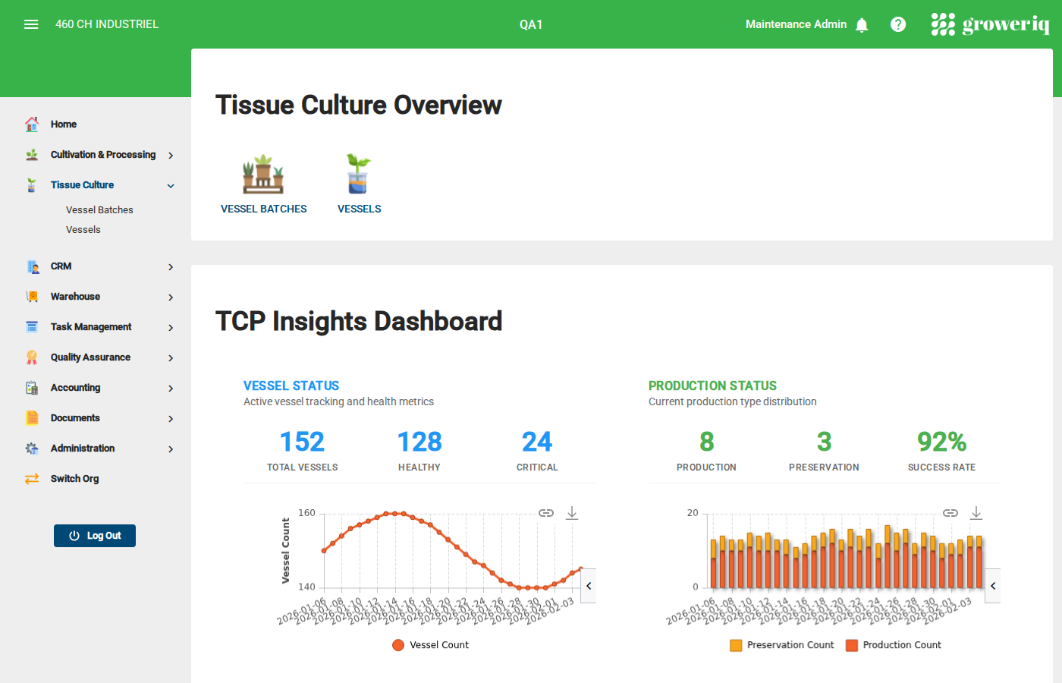Collapse the Tissue Culture submenu
The width and height of the screenshot is (1062, 683).
(x=170, y=184)
